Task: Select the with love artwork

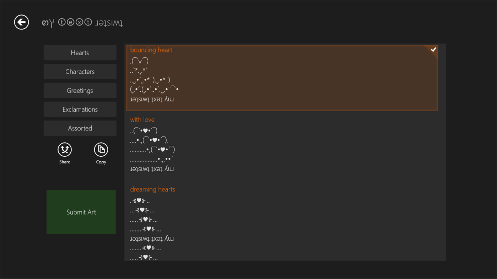Action: [281, 145]
